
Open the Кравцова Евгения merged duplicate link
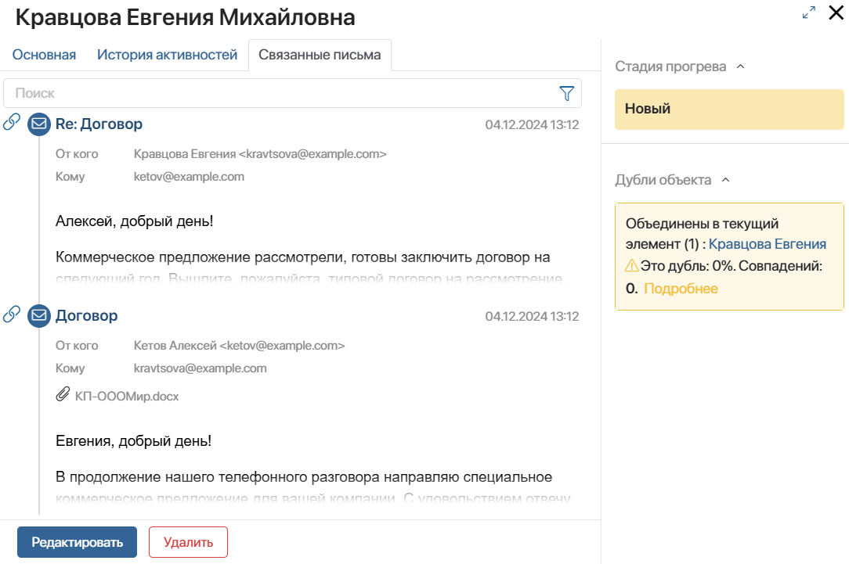[768, 244]
